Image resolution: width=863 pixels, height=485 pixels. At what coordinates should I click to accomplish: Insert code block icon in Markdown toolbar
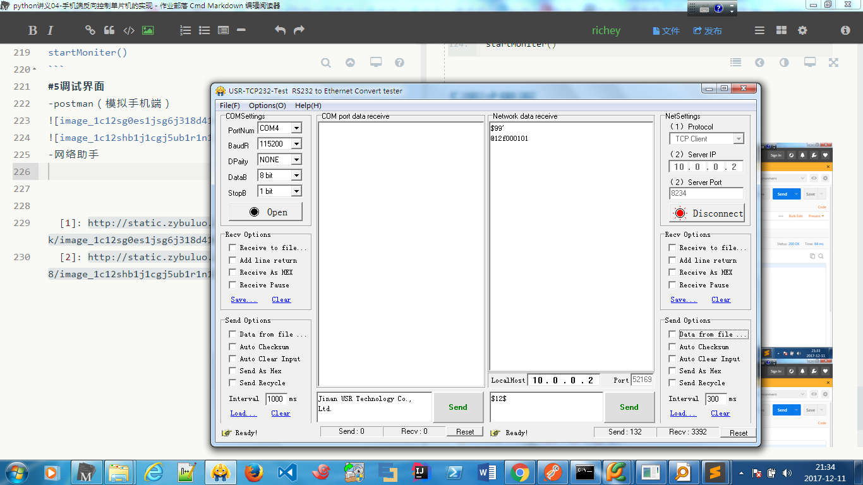click(x=129, y=30)
